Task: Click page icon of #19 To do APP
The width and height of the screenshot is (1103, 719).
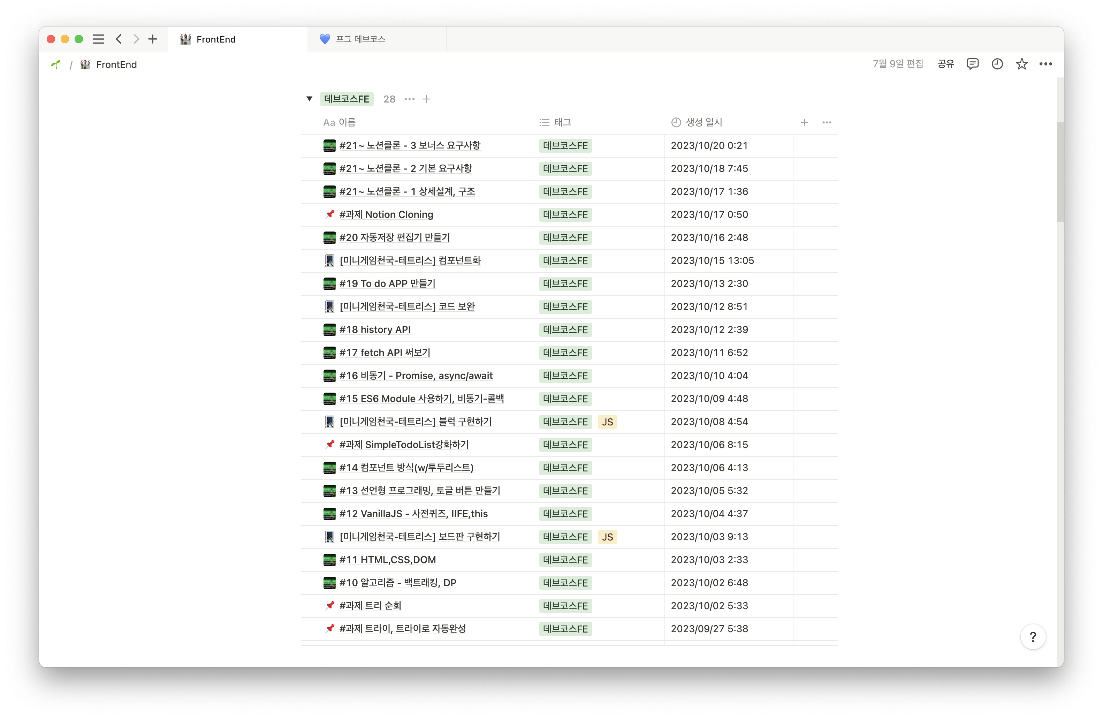Action: click(329, 284)
